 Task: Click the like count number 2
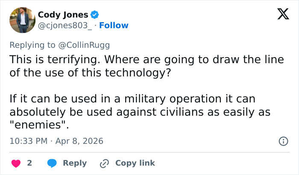click(29, 163)
